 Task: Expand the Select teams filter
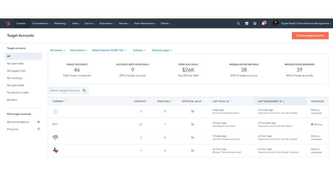[x=79, y=50]
